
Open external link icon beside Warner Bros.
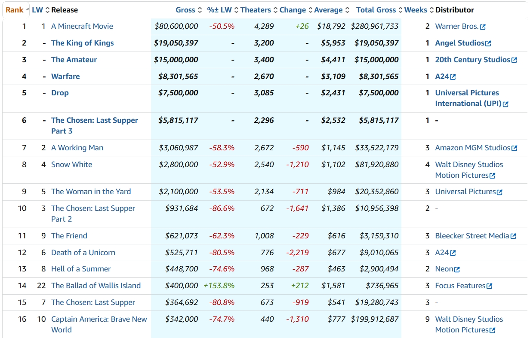[483, 27]
